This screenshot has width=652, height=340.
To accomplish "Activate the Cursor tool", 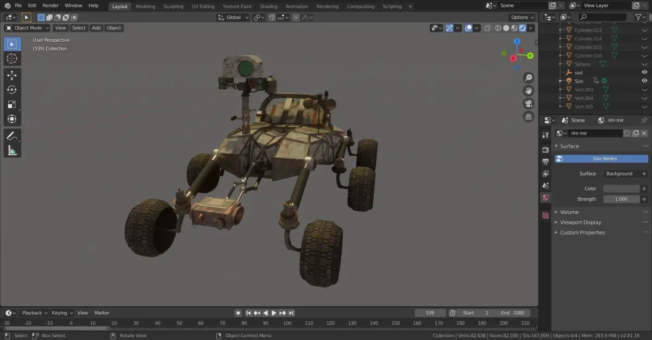I will point(12,59).
